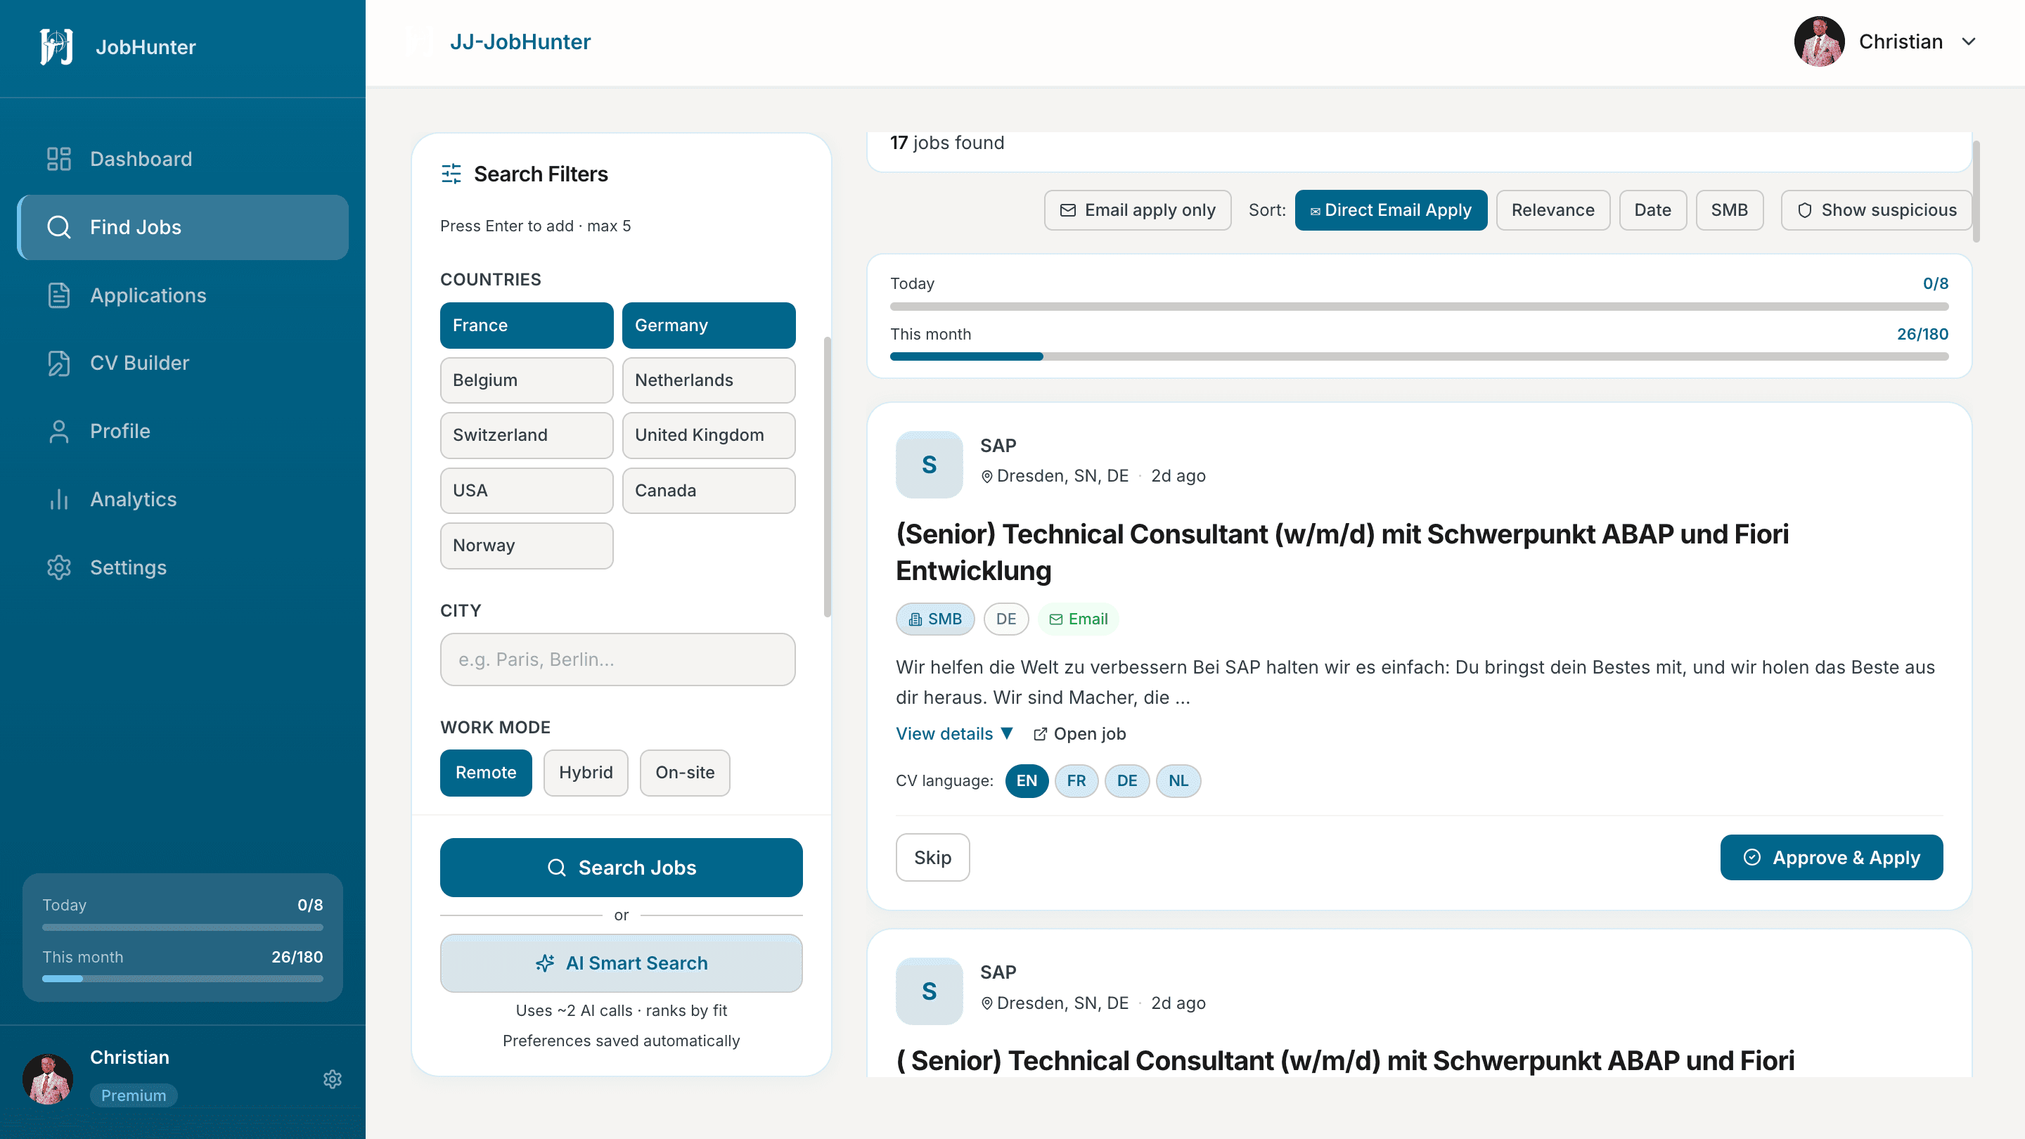Choose FR as CV language
Image resolution: width=2025 pixels, height=1139 pixels.
pyautogui.click(x=1076, y=780)
